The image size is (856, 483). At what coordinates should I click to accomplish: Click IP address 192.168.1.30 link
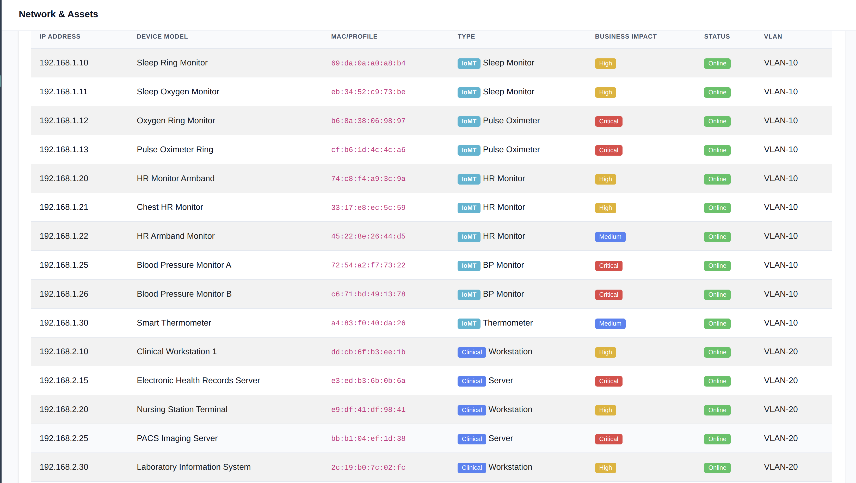coord(64,323)
